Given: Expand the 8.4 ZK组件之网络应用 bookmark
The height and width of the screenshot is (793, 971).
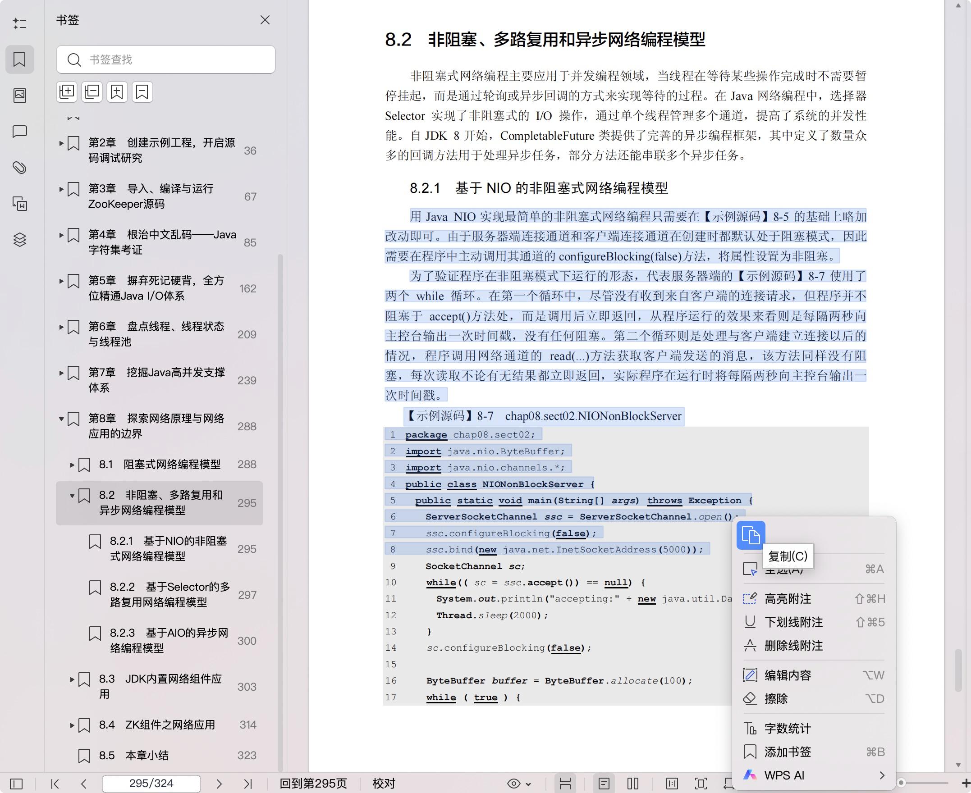Looking at the screenshot, I should tap(72, 725).
